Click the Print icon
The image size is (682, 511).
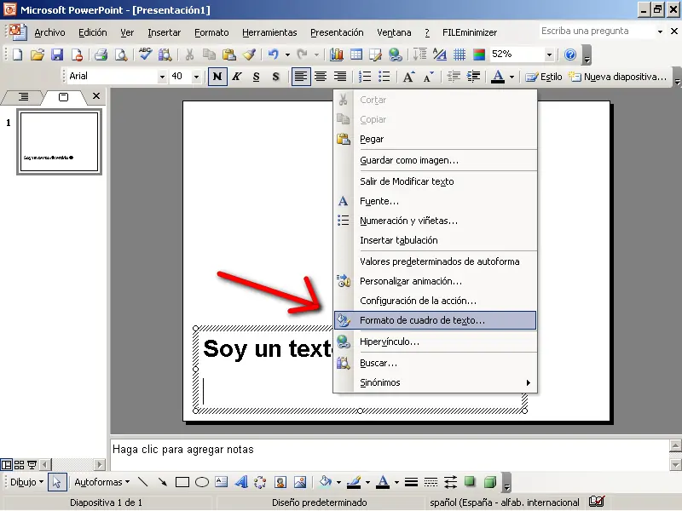101,55
